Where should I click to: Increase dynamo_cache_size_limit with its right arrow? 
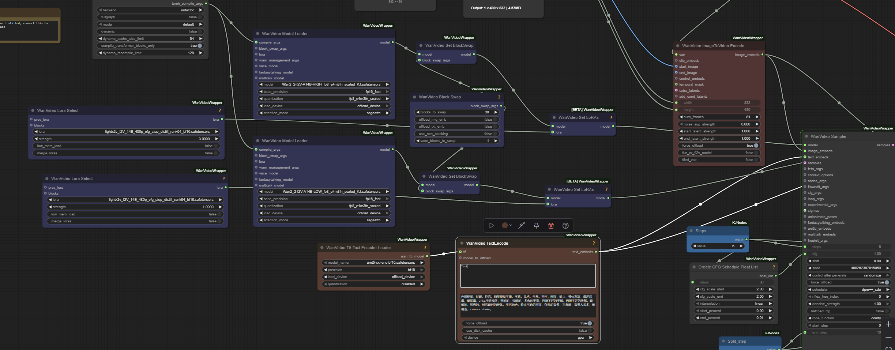coord(200,39)
